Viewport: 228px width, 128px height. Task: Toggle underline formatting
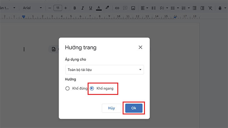tap(90, 8)
